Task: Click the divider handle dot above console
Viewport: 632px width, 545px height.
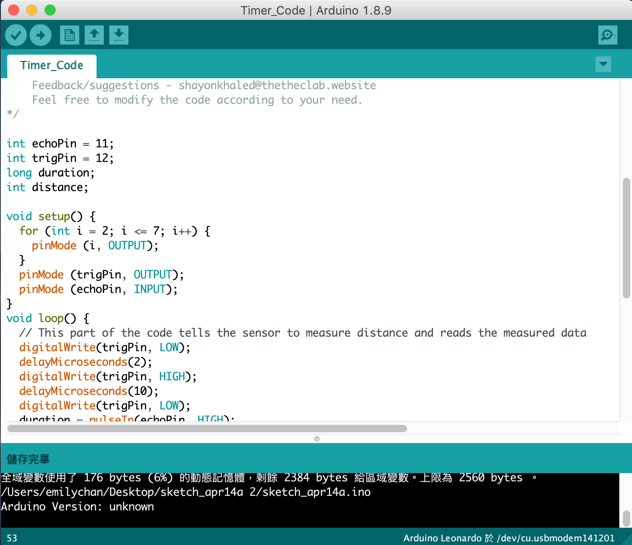Action: tap(317, 439)
